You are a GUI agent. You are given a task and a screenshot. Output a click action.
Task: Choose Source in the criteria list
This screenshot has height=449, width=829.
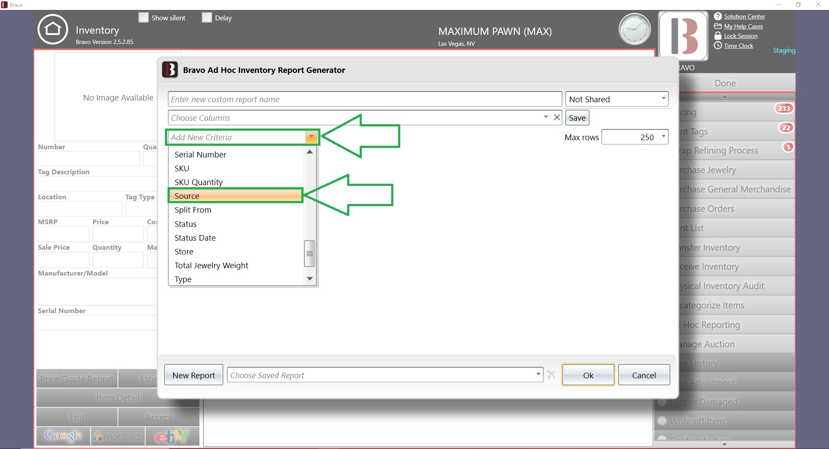236,196
